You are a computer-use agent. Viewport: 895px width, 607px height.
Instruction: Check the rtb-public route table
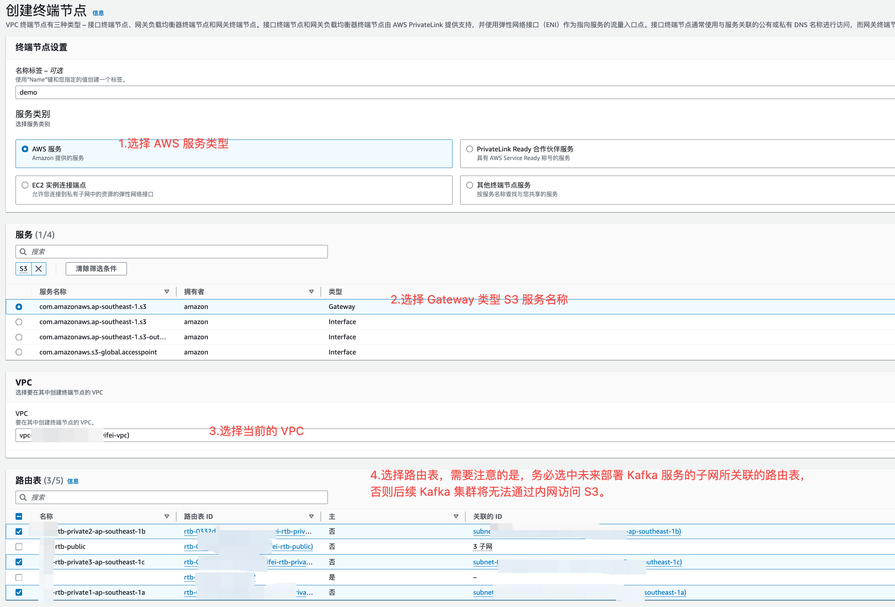[19, 547]
